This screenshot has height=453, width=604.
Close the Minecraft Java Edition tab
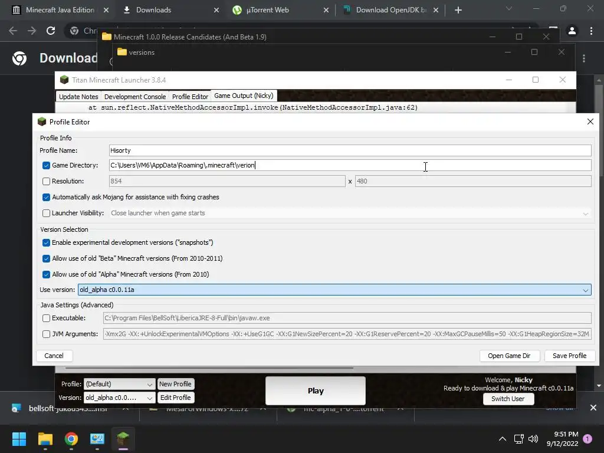point(106,10)
